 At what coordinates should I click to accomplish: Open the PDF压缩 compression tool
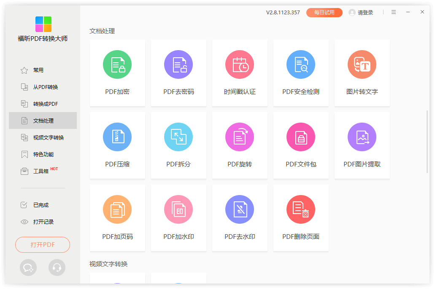pos(117,137)
